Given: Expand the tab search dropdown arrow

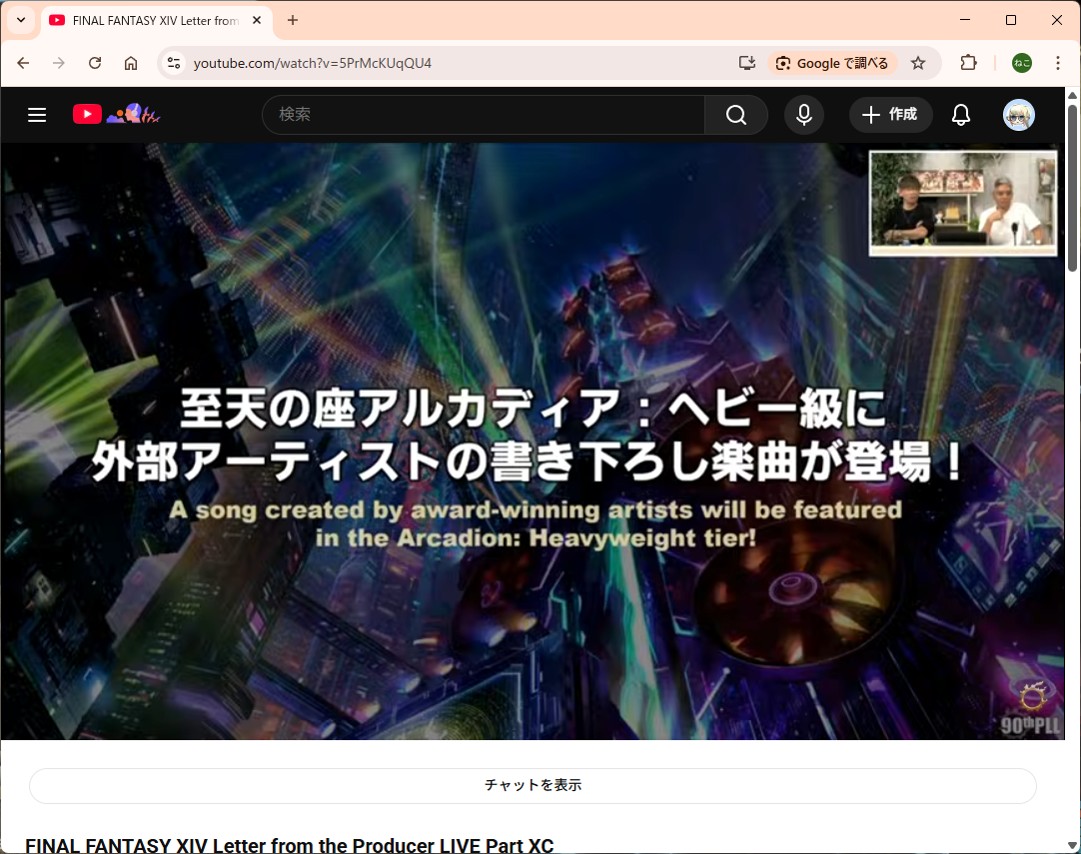Looking at the screenshot, I should pyautogui.click(x=20, y=20).
